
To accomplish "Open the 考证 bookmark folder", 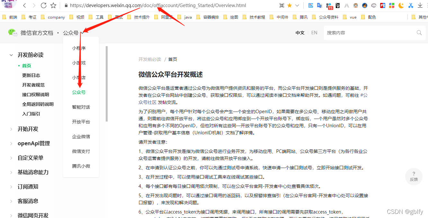I will 29,17.
